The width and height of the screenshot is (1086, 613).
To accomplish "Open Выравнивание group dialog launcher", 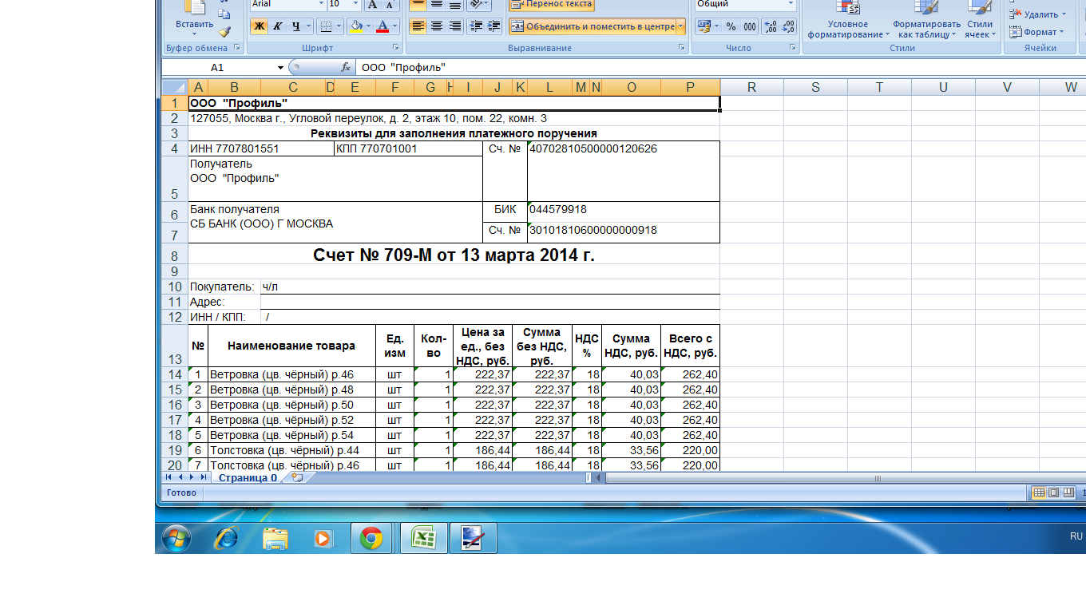I will coord(682,48).
